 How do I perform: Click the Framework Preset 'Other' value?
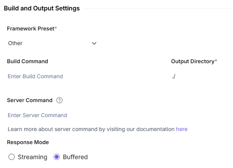pyautogui.click(x=15, y=43)
